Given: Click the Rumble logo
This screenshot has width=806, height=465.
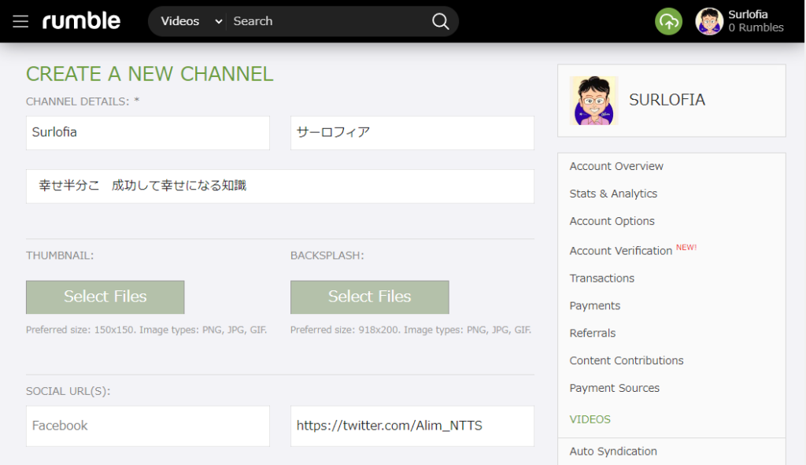Looking at the screenshot, I should [x=81, y=21].
